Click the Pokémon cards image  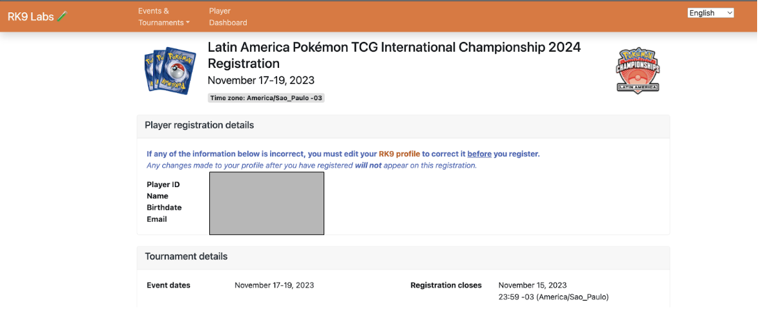point(169,70)
